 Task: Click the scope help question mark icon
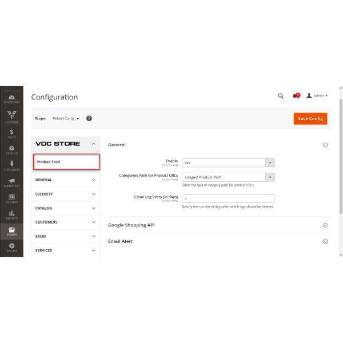[x=89, y=118]
